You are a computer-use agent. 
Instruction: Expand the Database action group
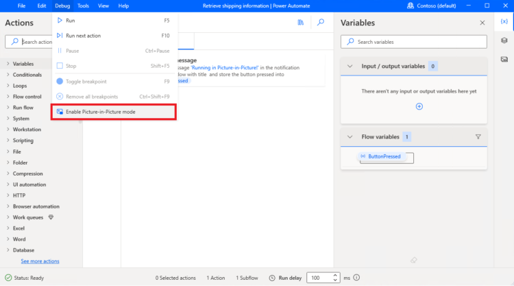[8, 250]
